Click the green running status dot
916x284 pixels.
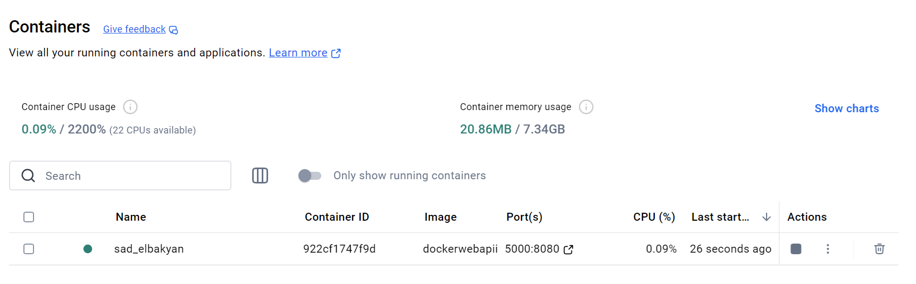point(88,249)
